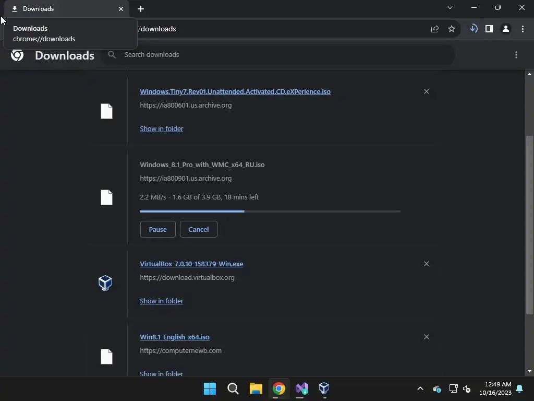Open the Downloads page more actions menu
534x401 pixels.
pos(516,55)
